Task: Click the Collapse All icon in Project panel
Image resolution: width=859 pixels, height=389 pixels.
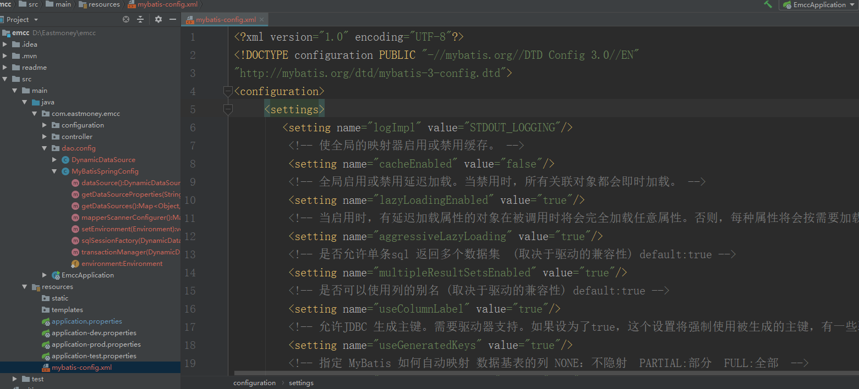Action: coord(140,19)
